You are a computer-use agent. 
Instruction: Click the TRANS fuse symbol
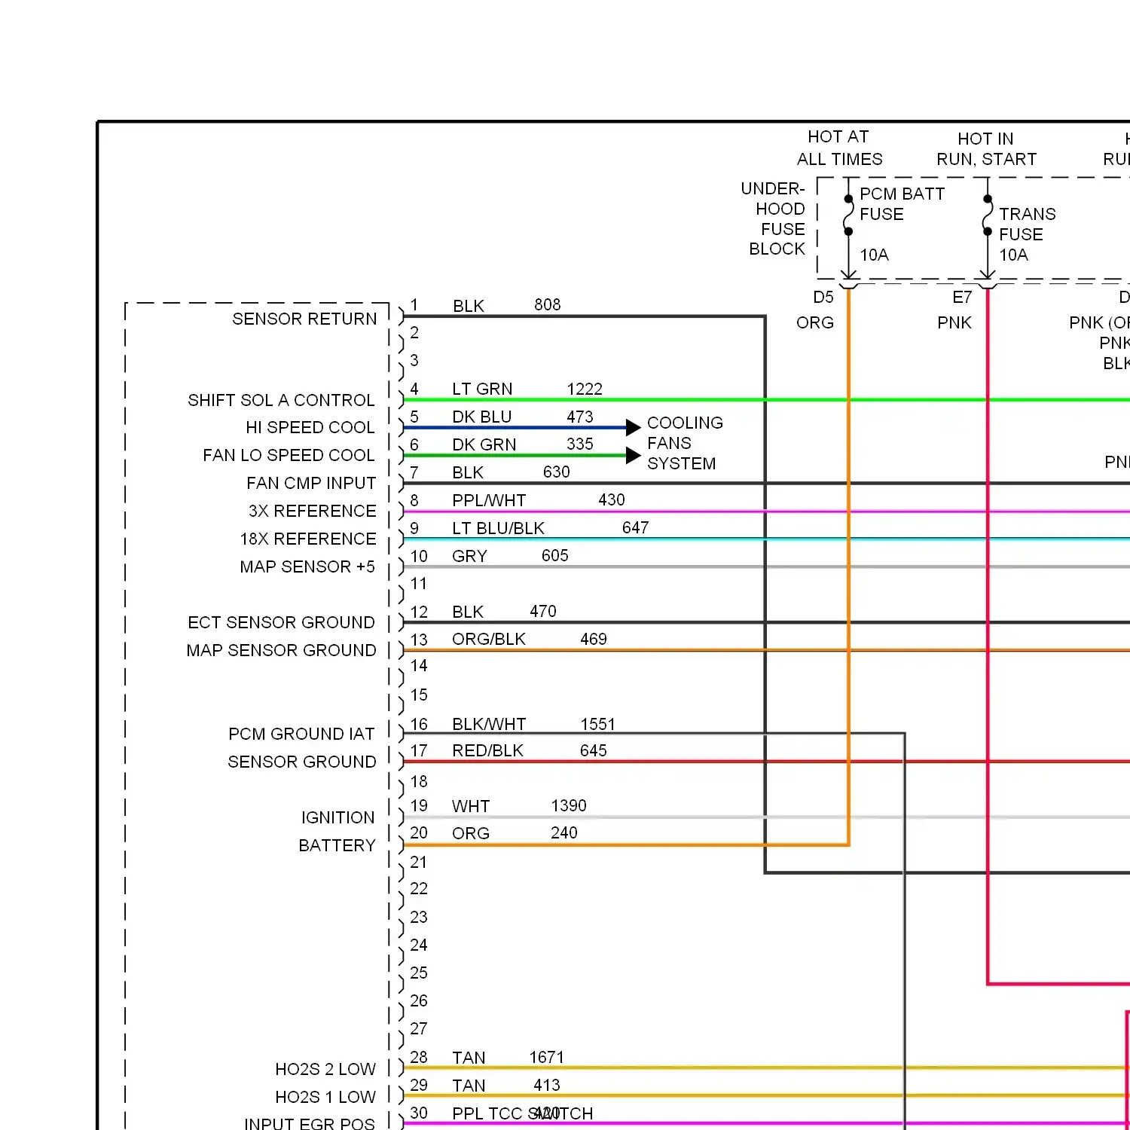click(x=988, y=215)
